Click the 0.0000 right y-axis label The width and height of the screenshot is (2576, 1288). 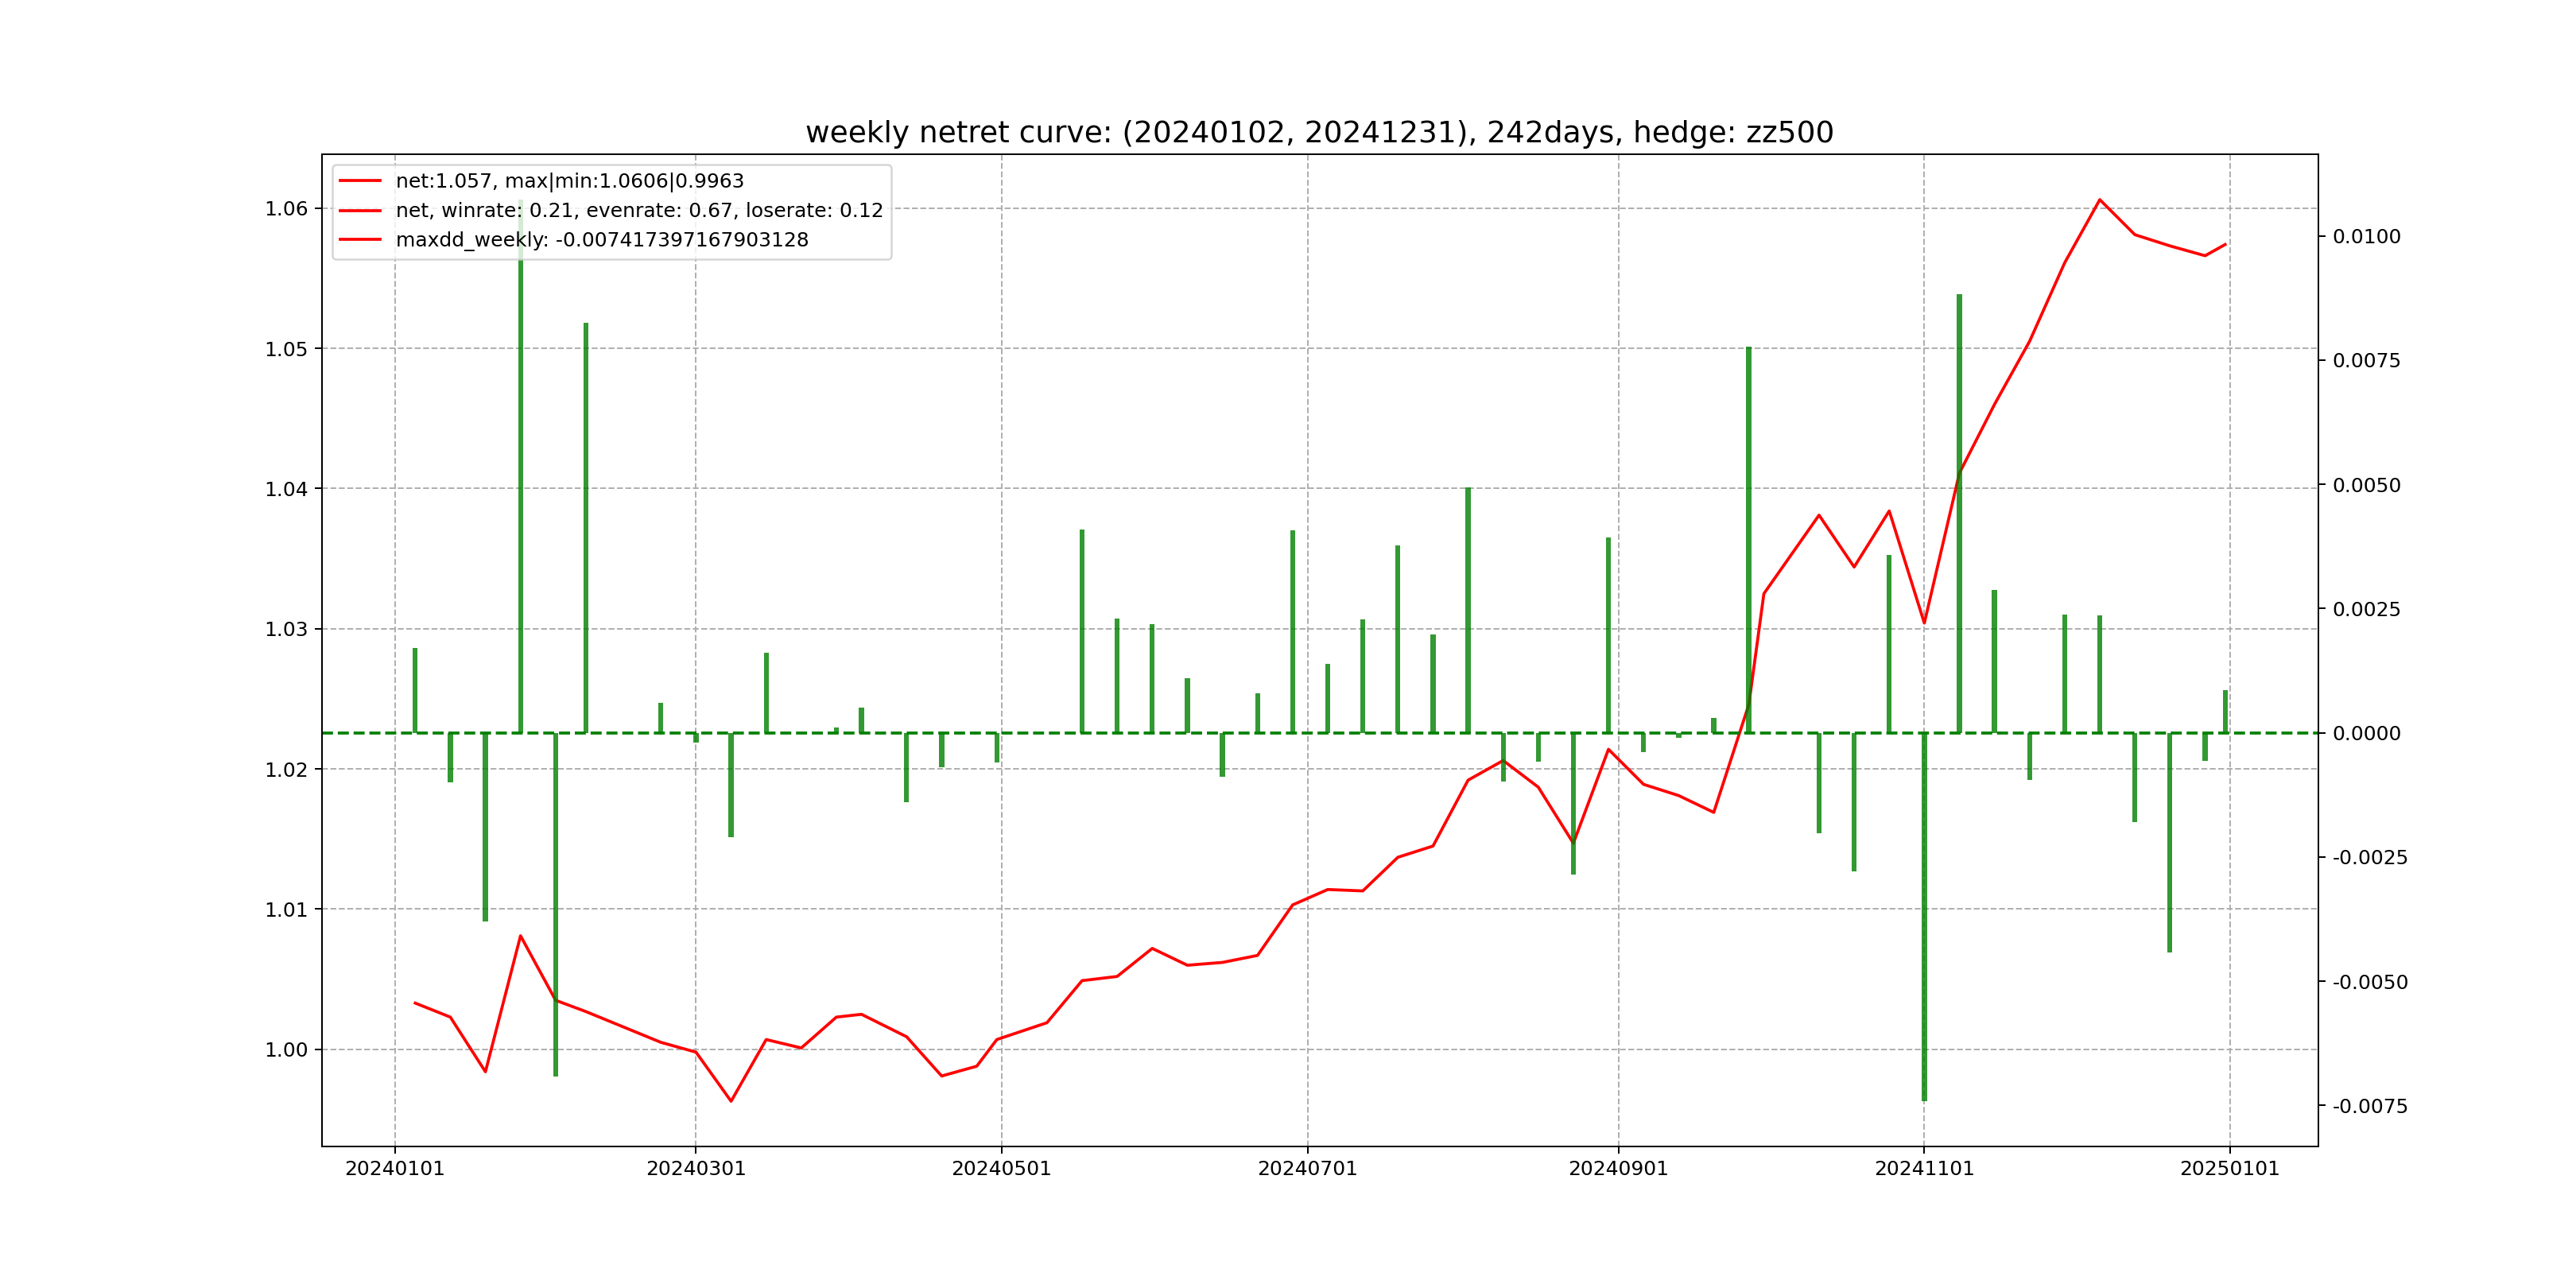point(2366,734)
